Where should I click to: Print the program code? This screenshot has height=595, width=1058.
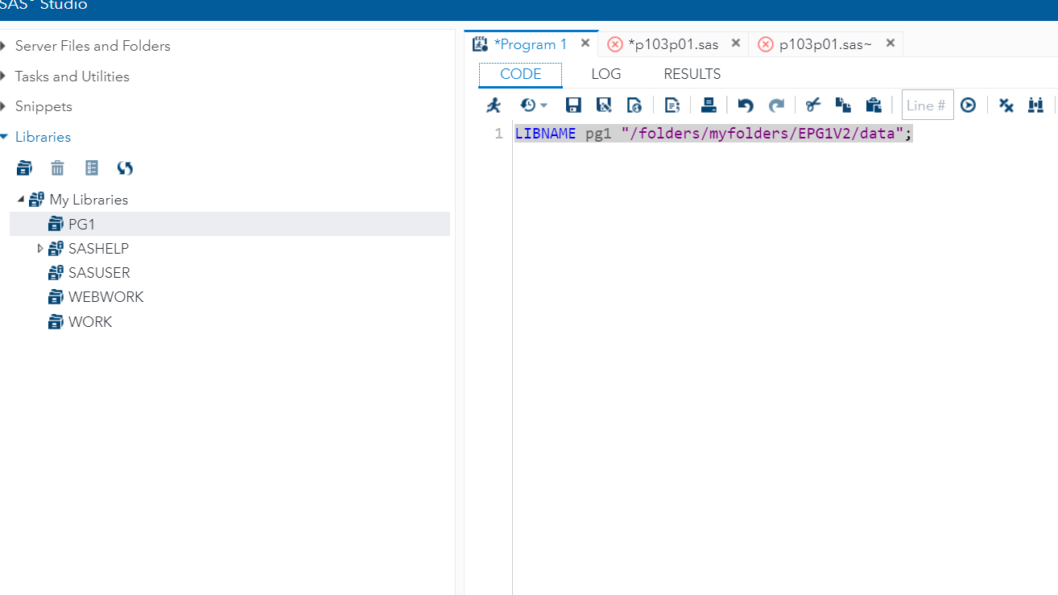(x=709, y=105)
